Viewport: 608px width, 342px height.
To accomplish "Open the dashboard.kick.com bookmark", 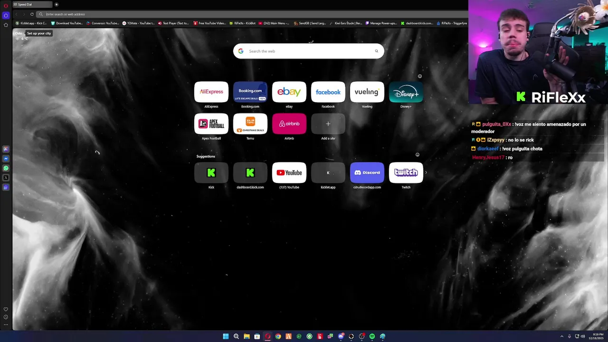I will [x=417, y=23].
